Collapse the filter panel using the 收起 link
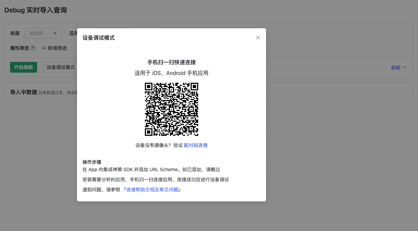Image resolution: width=418 pixels, height=231 pixels. (395, 67)
